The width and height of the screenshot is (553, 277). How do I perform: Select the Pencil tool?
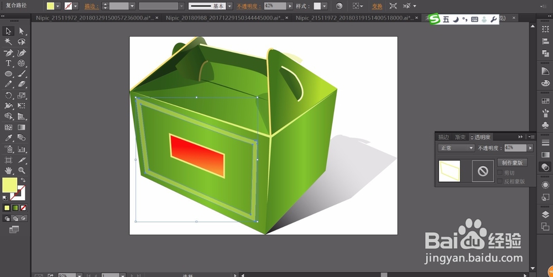click(x=8, y=84)
